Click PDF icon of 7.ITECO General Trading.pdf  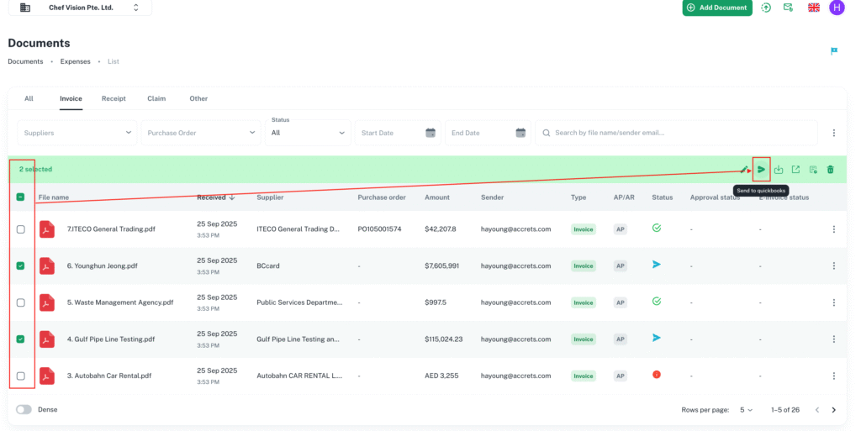(x=47, y=229)
